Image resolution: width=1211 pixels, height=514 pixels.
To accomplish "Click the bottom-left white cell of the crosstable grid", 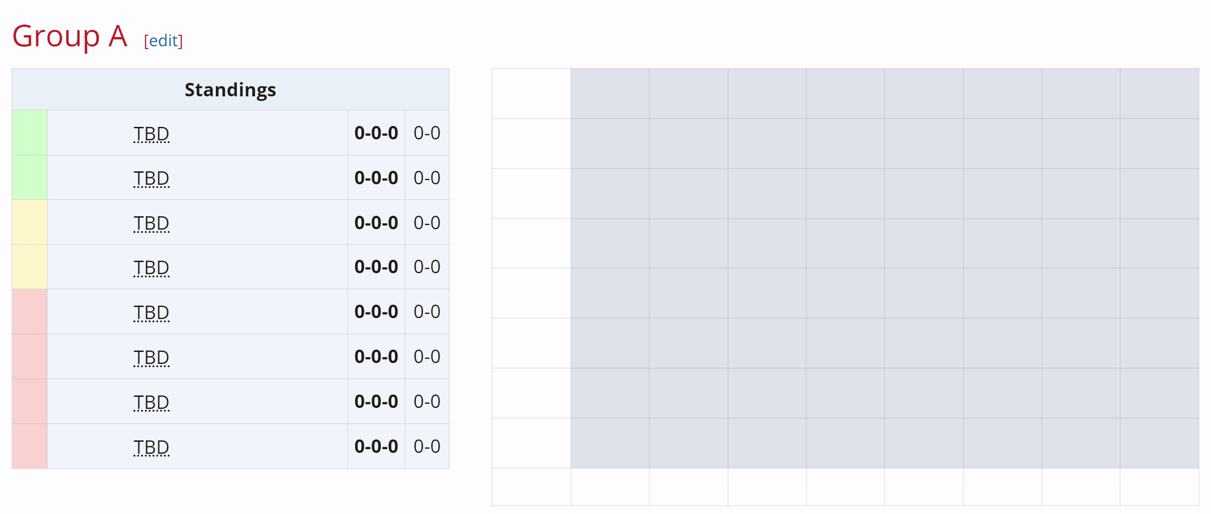I will [x=531, y=487].
